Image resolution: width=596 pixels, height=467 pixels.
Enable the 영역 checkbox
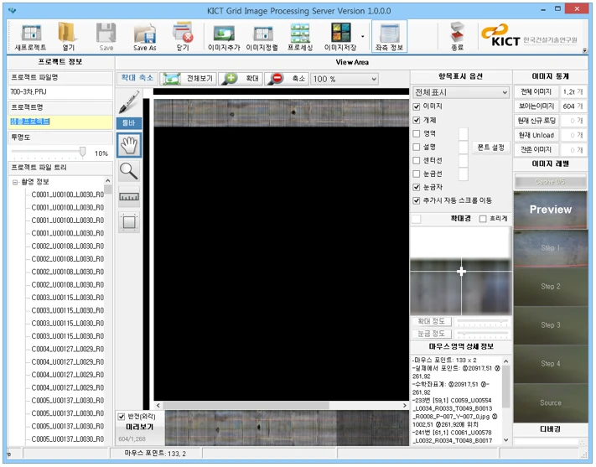click(417, 133)
